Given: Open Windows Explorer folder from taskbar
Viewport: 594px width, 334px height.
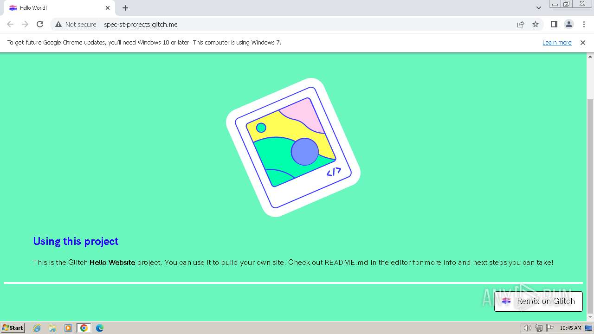Looking at the screenshot, I should pos(52,328).
